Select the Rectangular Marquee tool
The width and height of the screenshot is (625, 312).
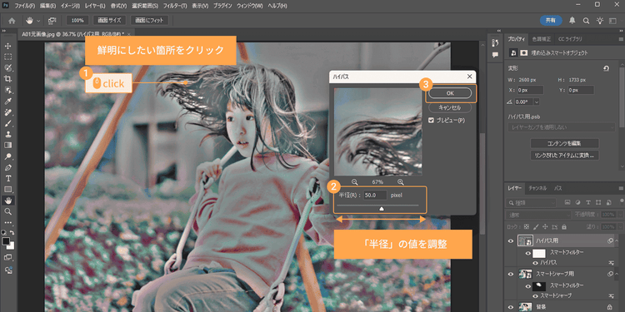8,57
